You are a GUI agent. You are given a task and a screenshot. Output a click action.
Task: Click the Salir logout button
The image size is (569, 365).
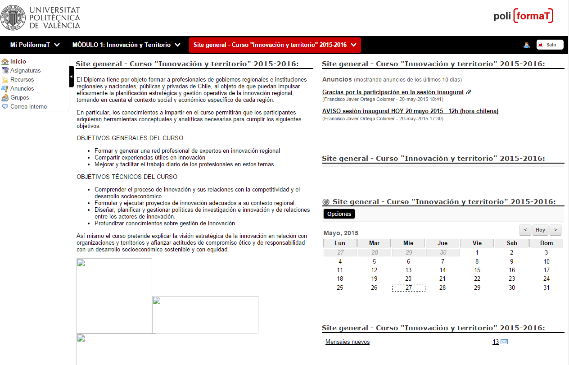click(550, 45)
